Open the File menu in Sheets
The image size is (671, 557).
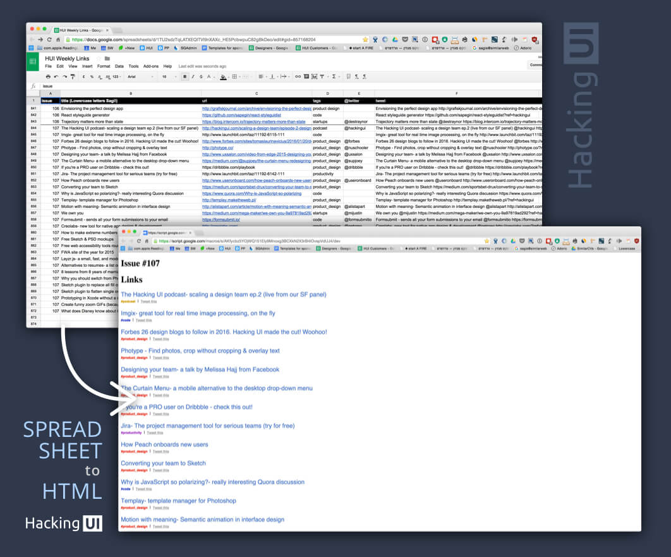[x=49, y=66]
